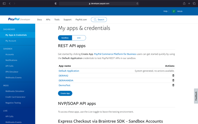Image resolution: width=198 pixels, height=124 pixels.
Task: Open the DERMAINDIA app link
Action: [66, 80]
